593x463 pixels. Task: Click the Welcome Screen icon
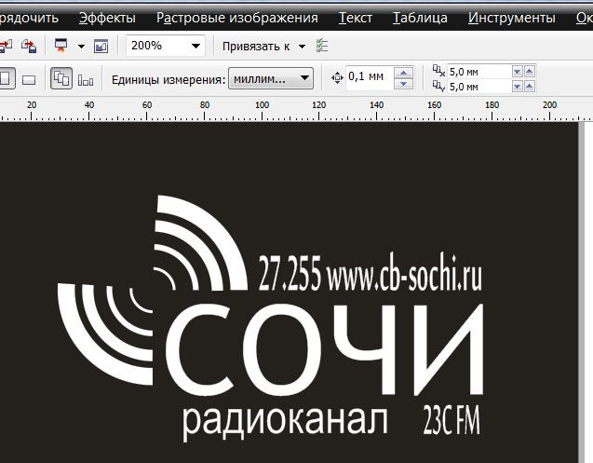coord(101,46)
